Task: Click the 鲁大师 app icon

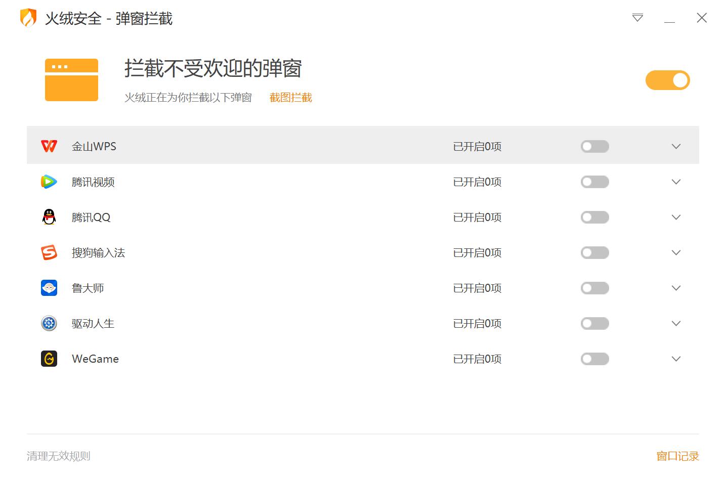Action: point(49,288)
